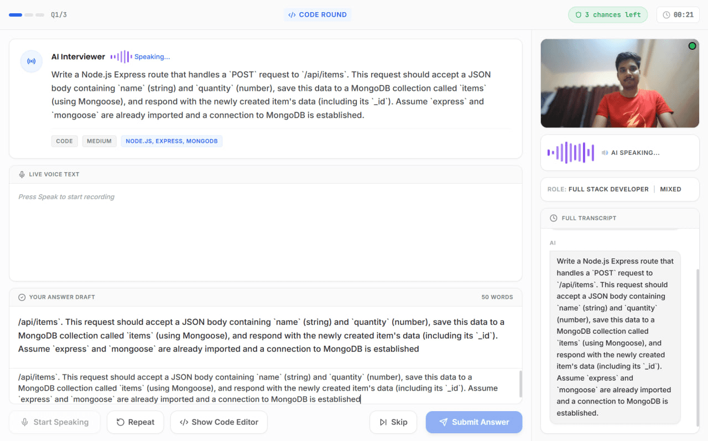Click the question progress bar indicator
The image size is (708, 441).
27,15
